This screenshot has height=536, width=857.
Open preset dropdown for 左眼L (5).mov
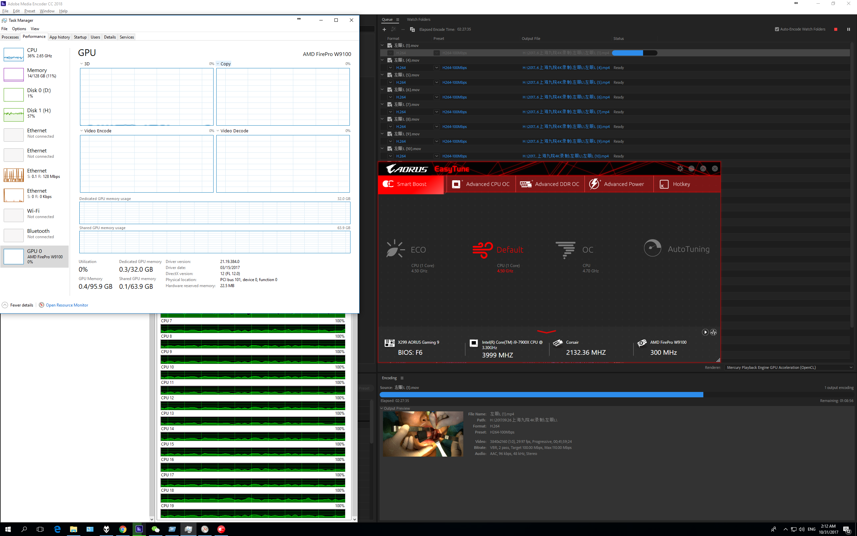[x=437, y=83]
